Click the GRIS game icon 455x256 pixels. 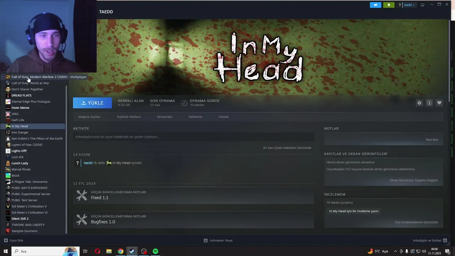click(8, 114)
